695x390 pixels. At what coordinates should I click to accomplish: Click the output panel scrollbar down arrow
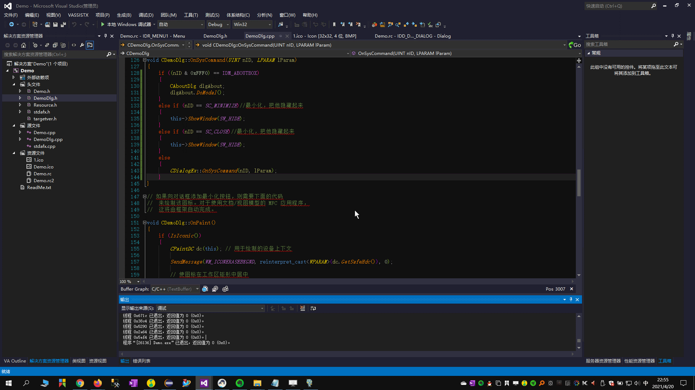click(579, 348)
